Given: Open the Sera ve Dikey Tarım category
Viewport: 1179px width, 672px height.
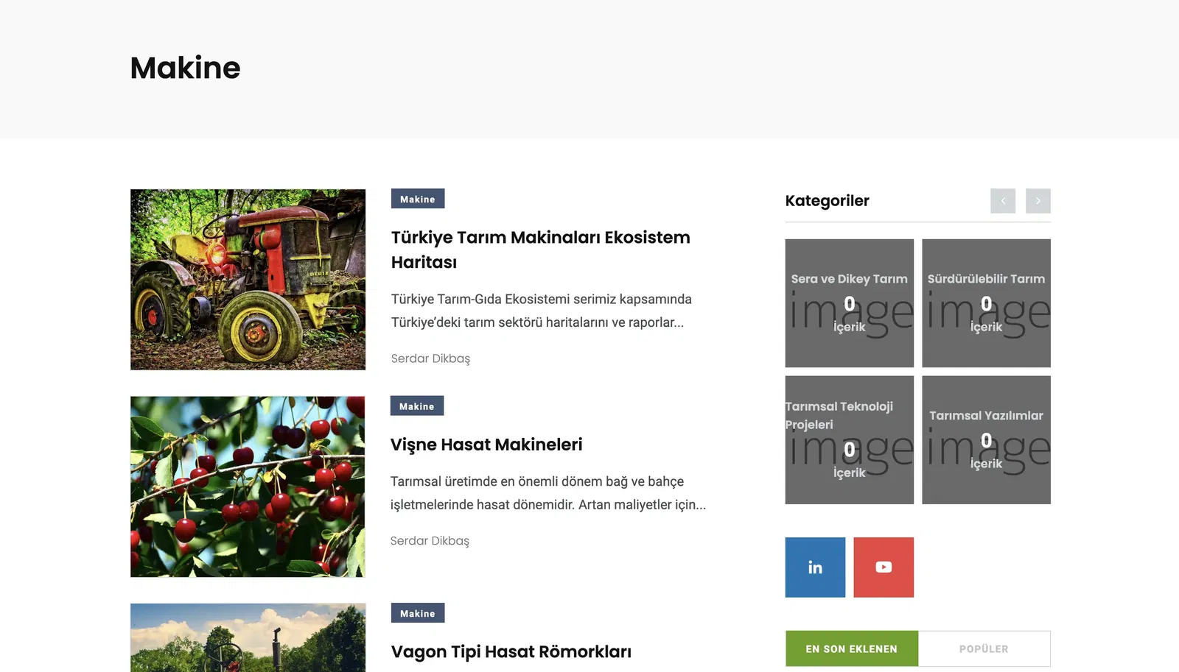Looking at the screenshot, I should (849, 303).
